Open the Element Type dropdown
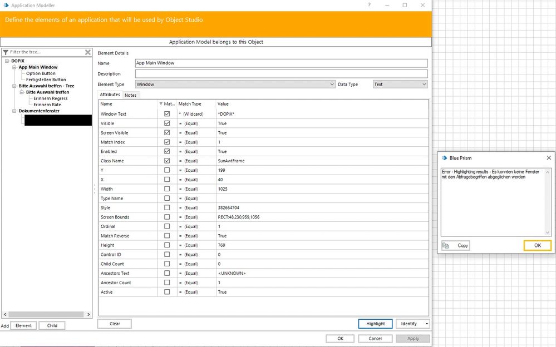Image resolution: width=556 pixels, height=347 pixels. pyautogui.click(x=332, y=85)
